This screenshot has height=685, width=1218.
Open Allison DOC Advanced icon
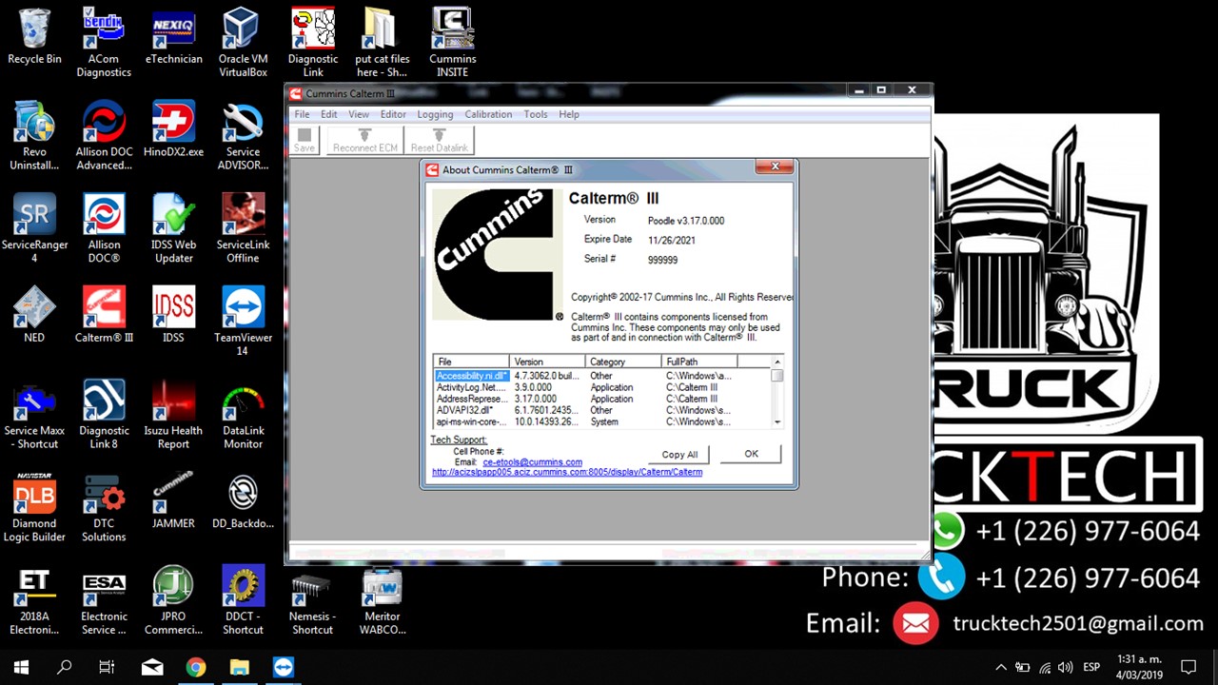tap(104, 136)
